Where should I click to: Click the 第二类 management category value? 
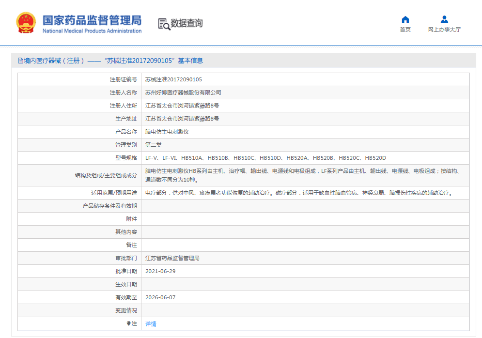[x=154, y=145]
